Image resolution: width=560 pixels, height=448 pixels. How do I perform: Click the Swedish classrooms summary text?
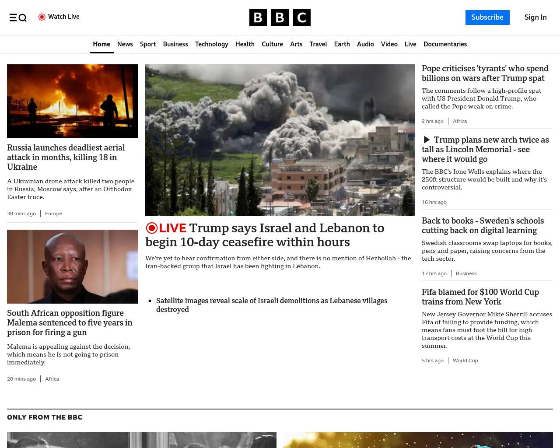(x=487, y=251)
